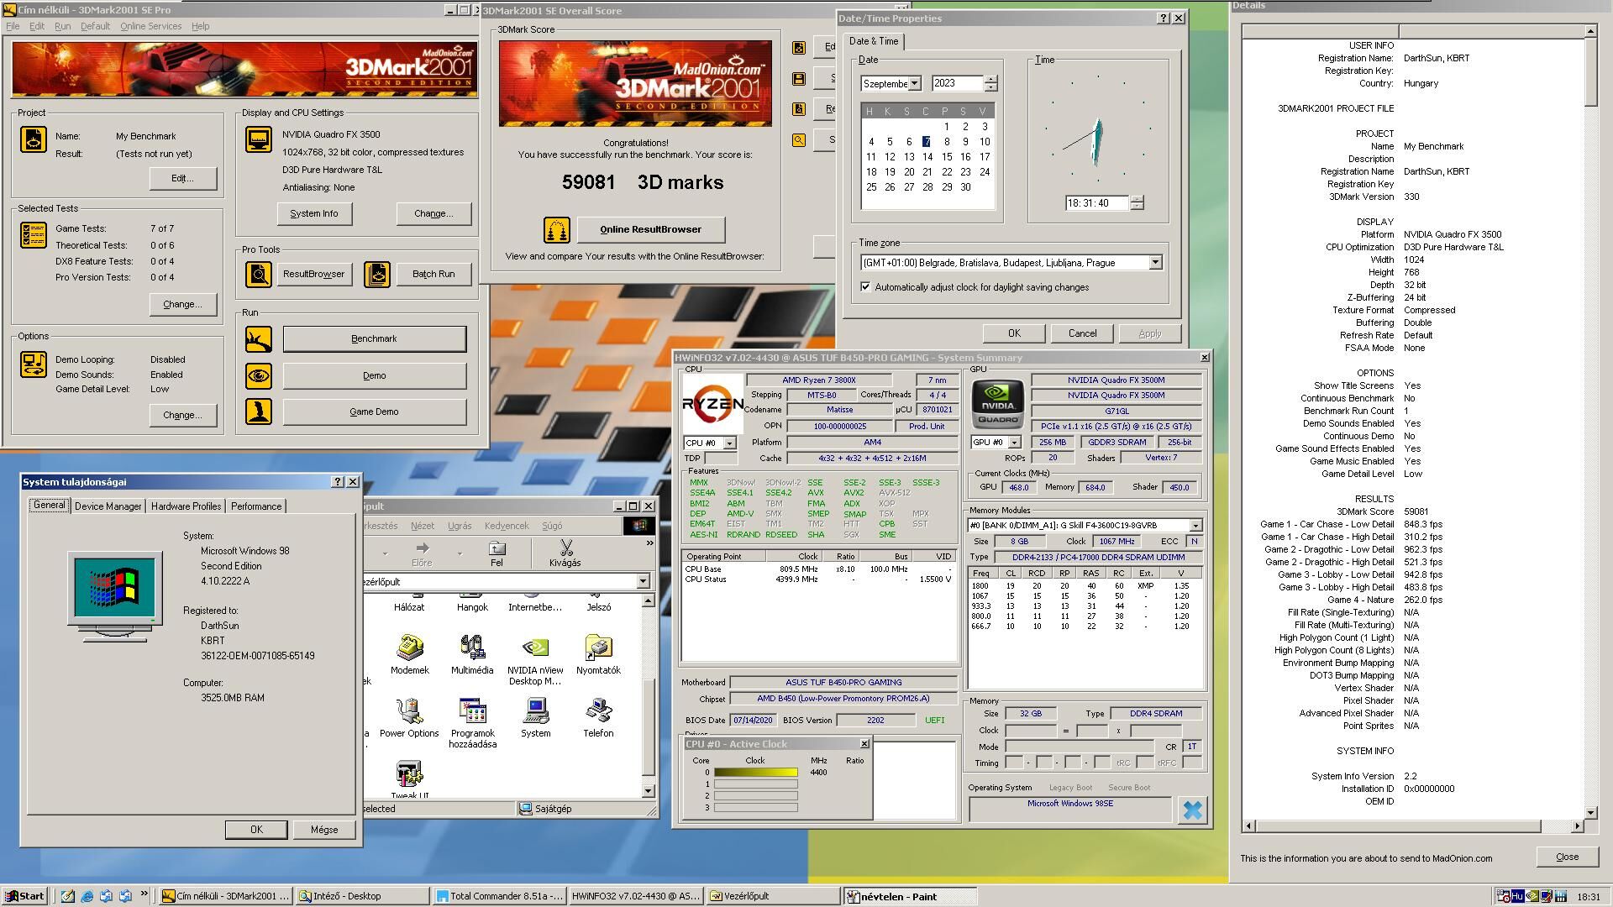Click the Options icon beside Demo Looping

pyautogui.click(x=34, y=364)
